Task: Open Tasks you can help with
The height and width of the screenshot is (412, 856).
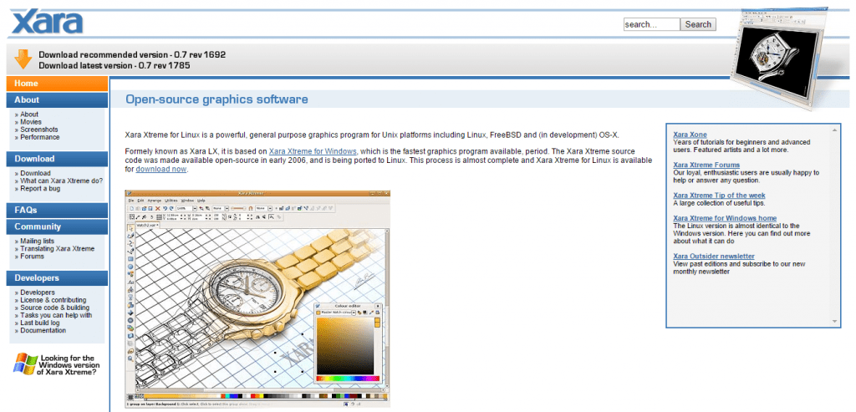Action: click(x=56, y=315)
